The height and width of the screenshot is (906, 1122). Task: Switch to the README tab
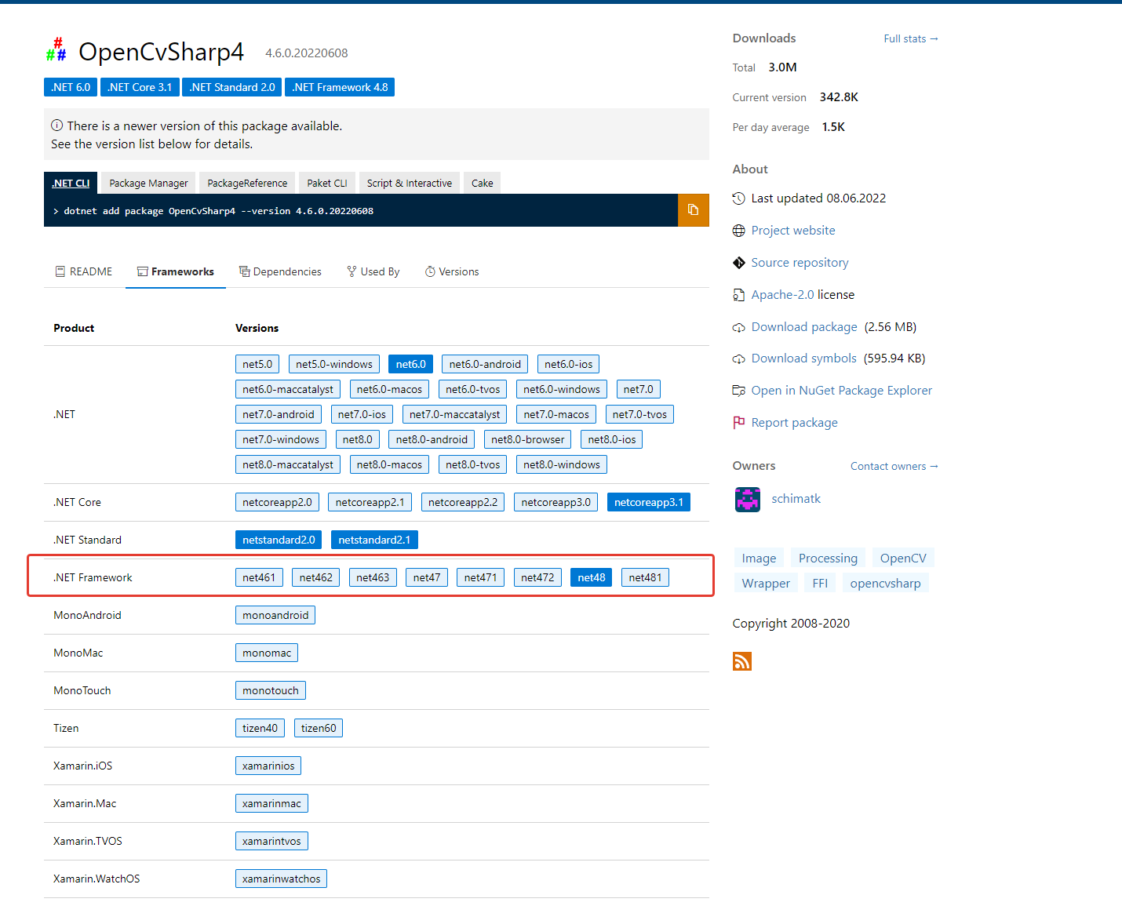pos(84,271)
